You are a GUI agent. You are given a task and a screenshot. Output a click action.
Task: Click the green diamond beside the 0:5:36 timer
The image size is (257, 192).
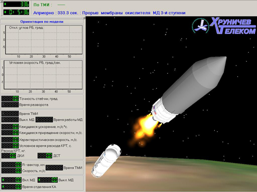[5, 12]
